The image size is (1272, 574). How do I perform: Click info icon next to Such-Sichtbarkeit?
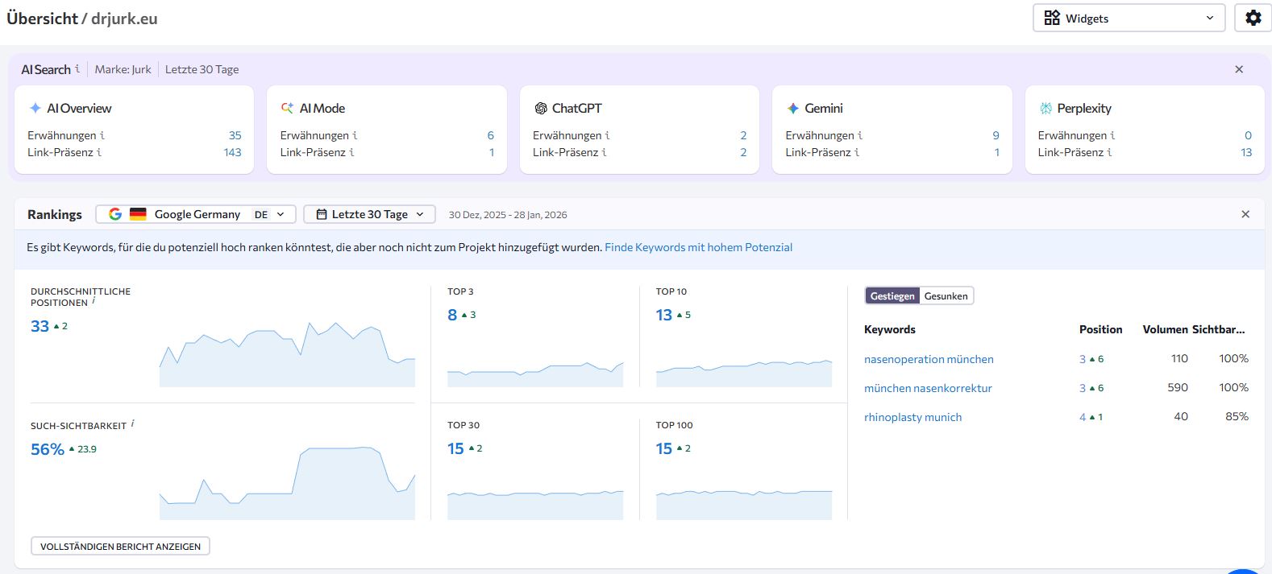coord(132,424)
